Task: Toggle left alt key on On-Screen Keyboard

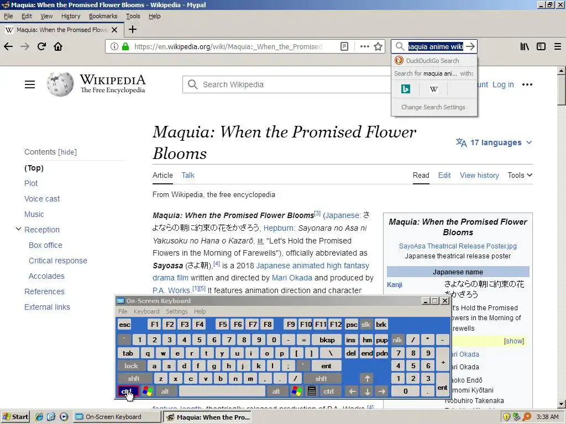Action: point(165,391)
